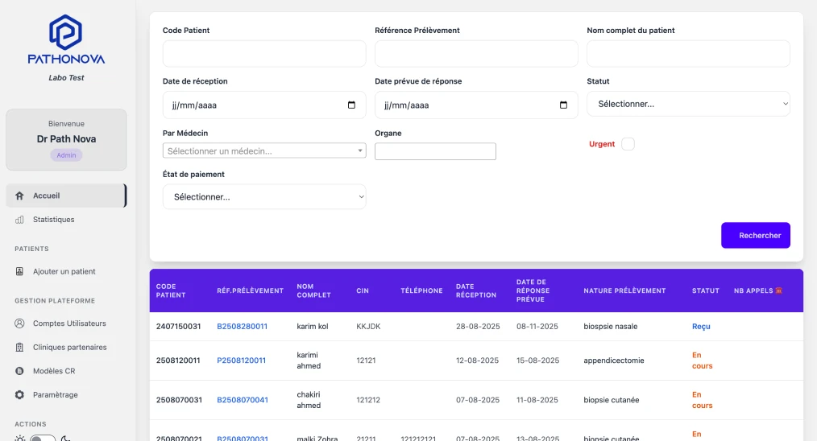Go to the Statistiques menu item
This screenshot has width=817, height=441.
[53, 220]
